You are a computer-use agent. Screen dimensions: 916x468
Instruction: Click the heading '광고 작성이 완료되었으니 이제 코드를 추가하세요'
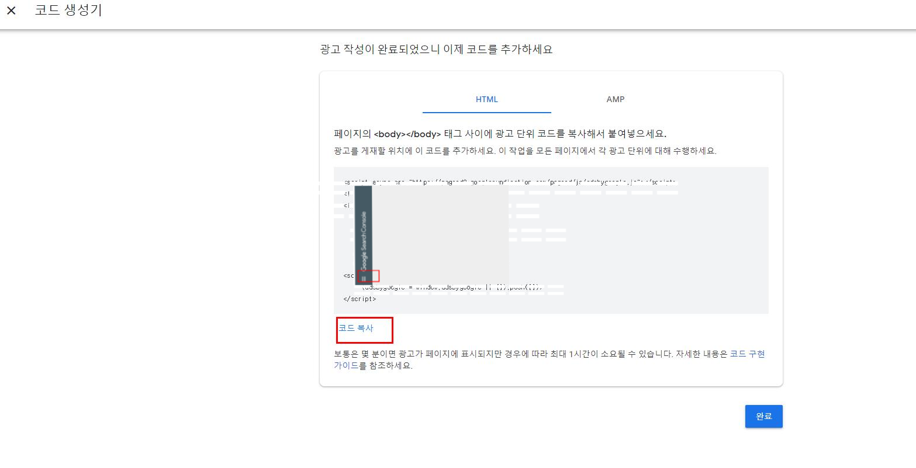click(x=436, y=50)
